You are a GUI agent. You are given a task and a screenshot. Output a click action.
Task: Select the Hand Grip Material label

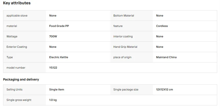125,47
